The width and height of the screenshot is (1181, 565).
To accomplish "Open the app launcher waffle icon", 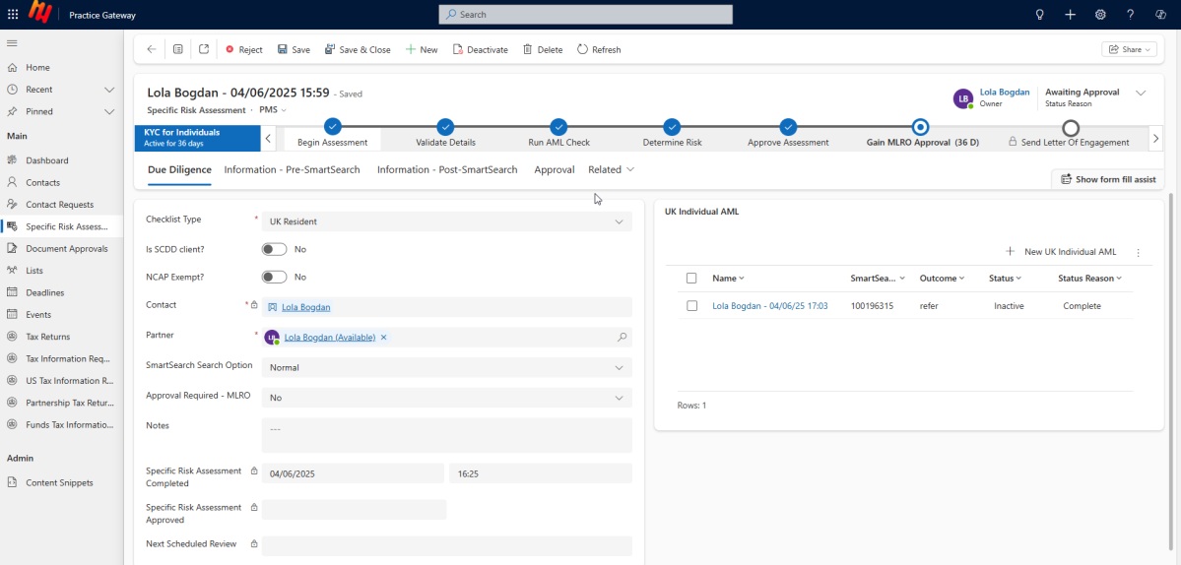I will pos(13,15).
